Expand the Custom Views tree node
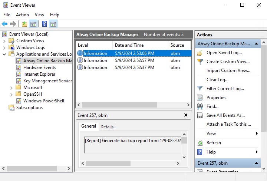Viewport: 267px width, 181px height. point(4,41)
